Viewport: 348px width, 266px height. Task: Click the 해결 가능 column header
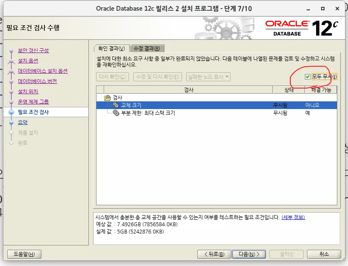pos(321,90)
